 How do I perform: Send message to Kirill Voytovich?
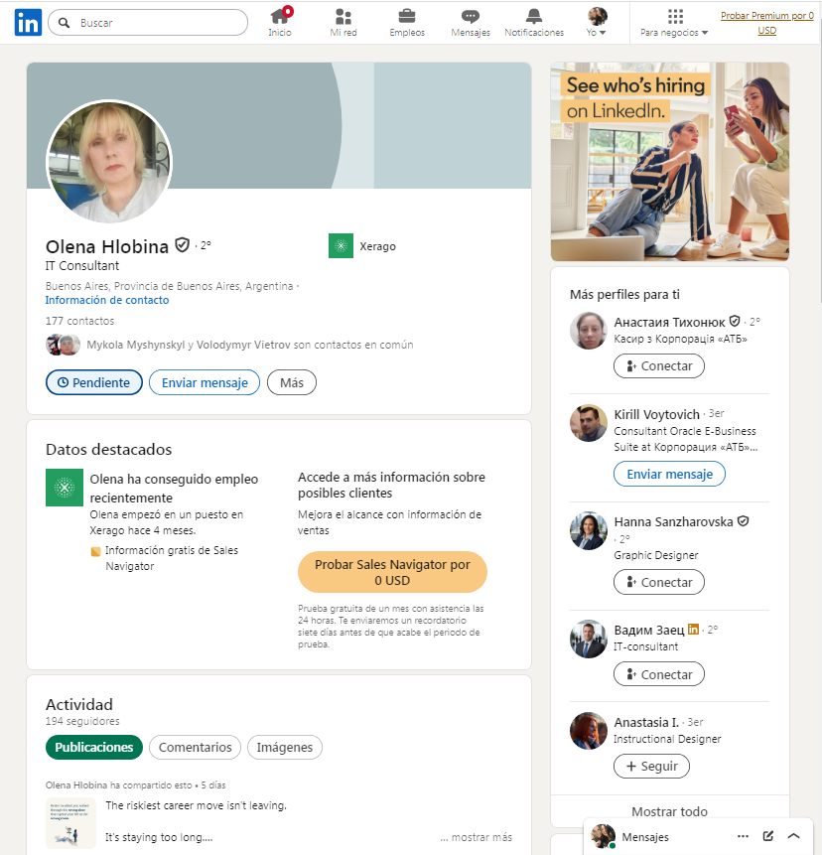pyautogui.click(x=669, y=474)
